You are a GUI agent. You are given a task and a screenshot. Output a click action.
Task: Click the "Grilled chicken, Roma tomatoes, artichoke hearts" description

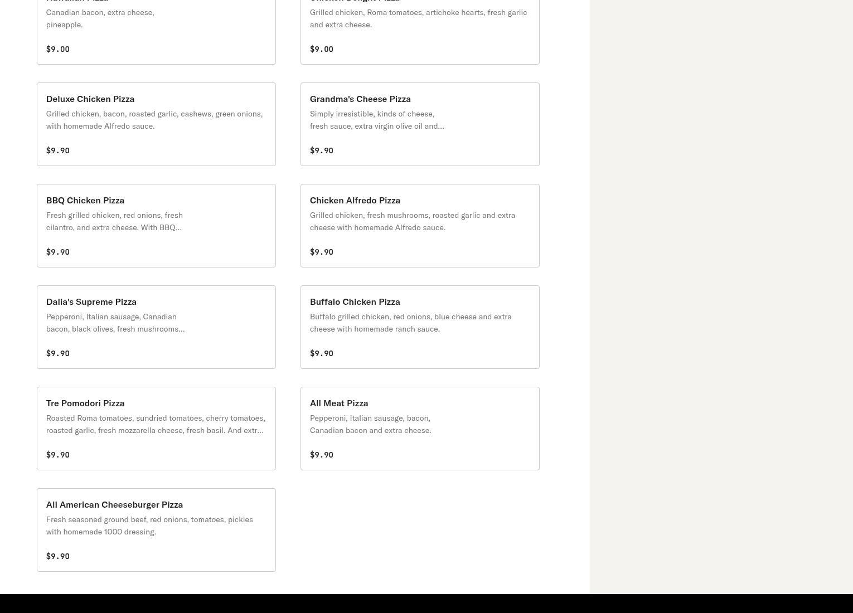tap(419, 18)
